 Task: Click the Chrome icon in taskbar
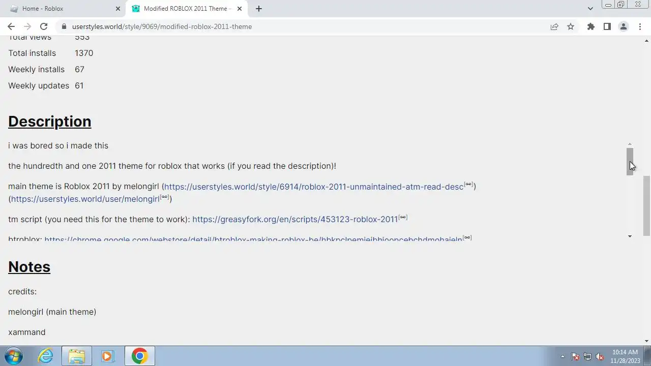[139, 356]
